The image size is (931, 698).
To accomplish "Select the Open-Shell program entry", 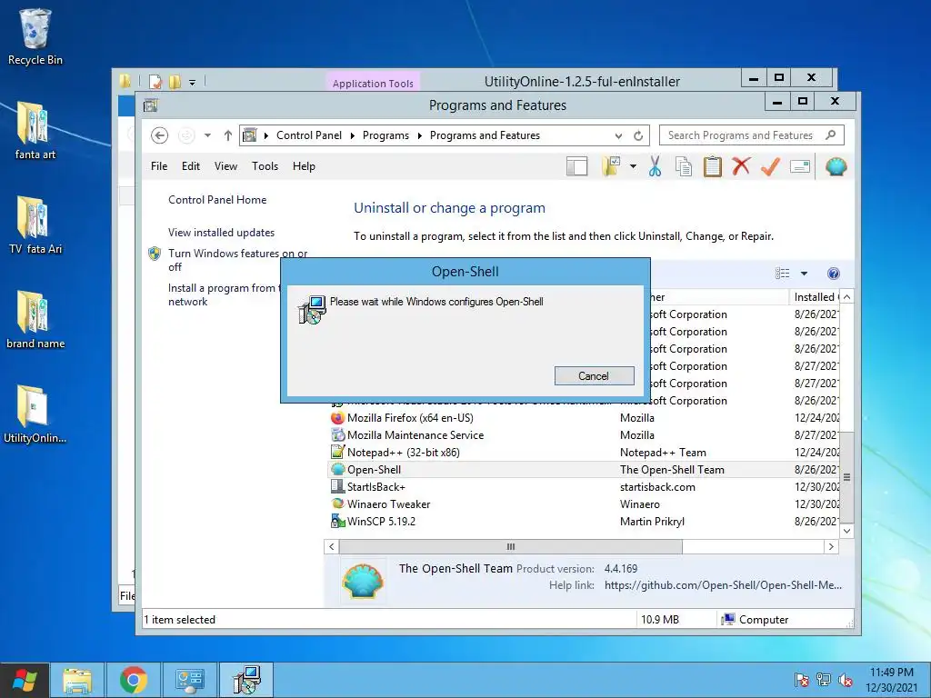I will [584, 470].
